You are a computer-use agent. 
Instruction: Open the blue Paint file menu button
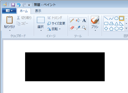coord(9,11)
